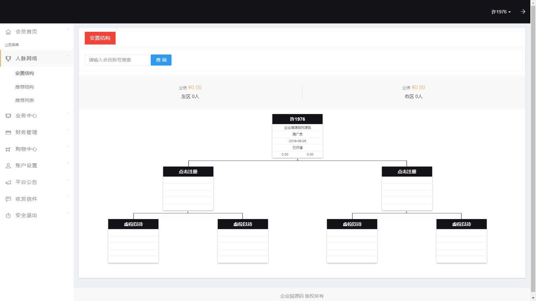
Task: Click the home icon beside 会员首页
Action: 8,32
